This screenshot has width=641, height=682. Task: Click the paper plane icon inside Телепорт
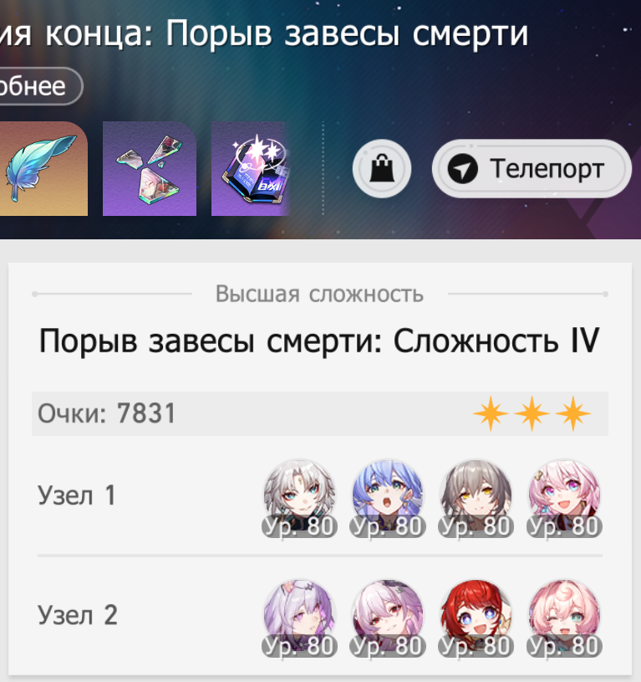(462, 169)
